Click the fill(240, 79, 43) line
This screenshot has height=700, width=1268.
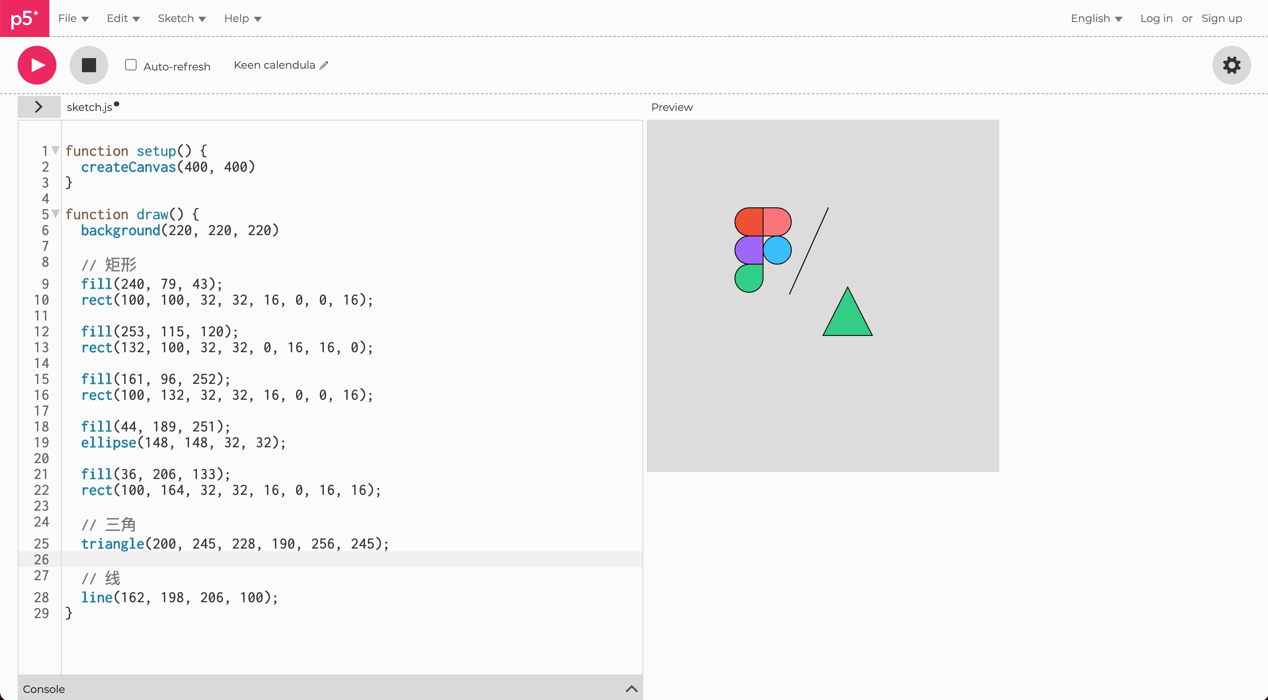click(152, 284)
